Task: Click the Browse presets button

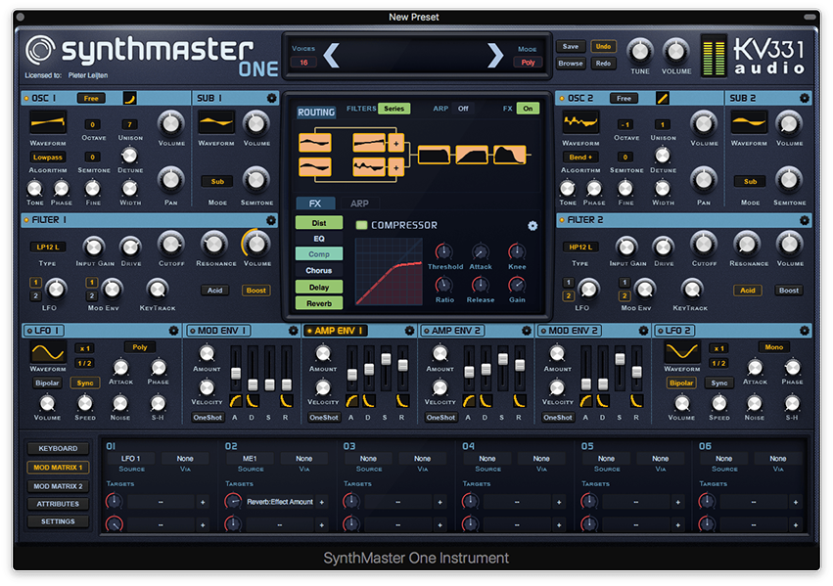Action: pyautogui.click(x=571, y=64)
